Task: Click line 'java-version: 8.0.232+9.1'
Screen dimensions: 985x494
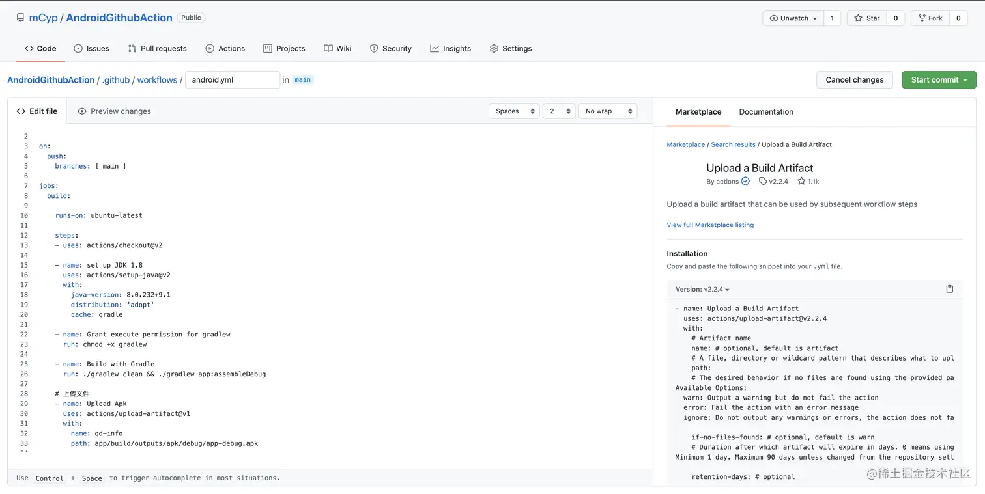Action: point(121,295)
